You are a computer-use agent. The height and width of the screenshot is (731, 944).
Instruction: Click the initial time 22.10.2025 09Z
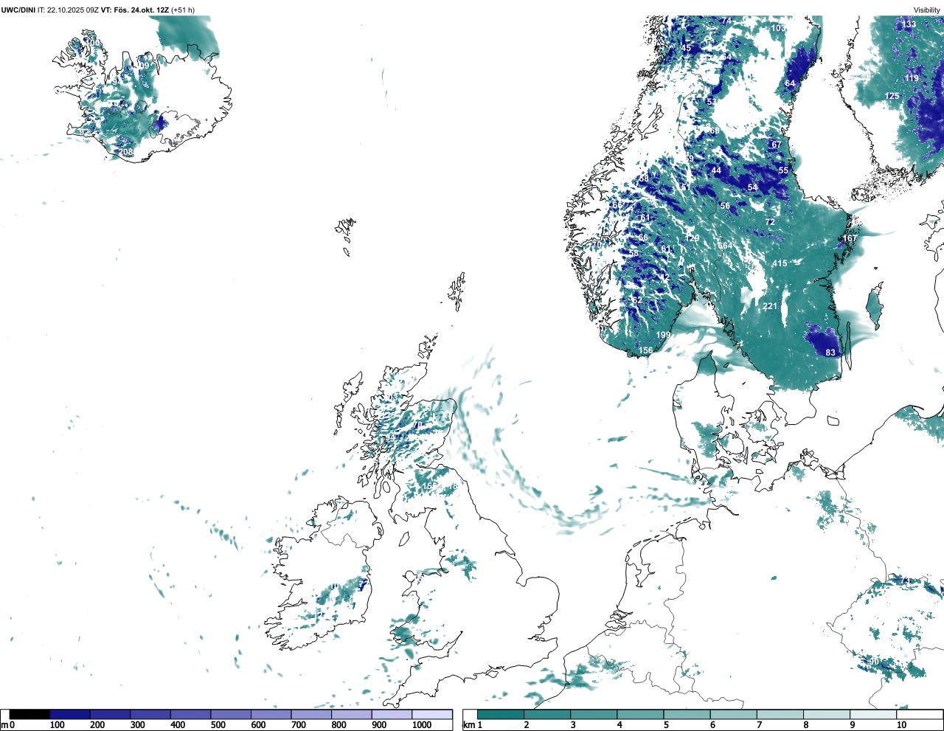(73, 10)
